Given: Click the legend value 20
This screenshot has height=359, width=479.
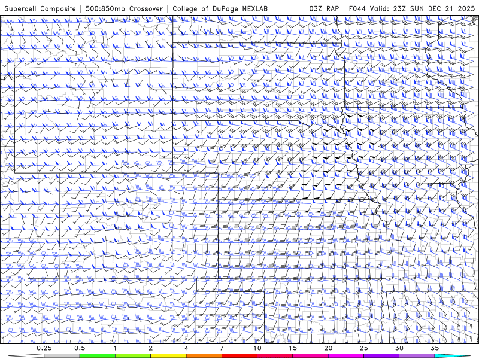Looking at the screenshot, I should pyautogui.click(x=328, y=348).
